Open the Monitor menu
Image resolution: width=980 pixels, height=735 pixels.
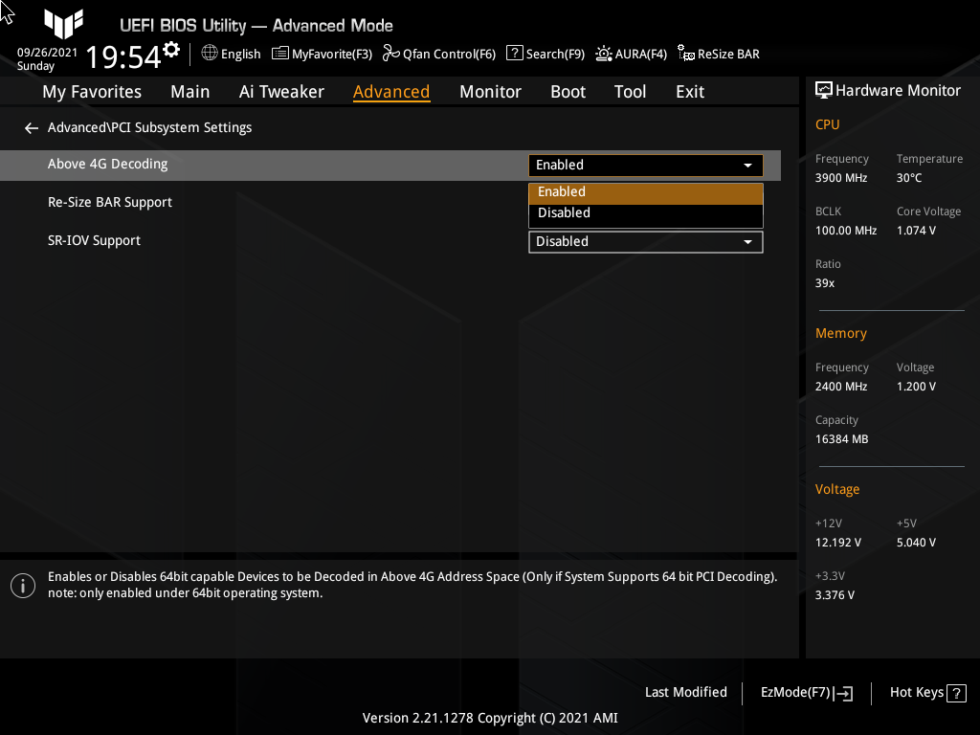click(490, 91)
